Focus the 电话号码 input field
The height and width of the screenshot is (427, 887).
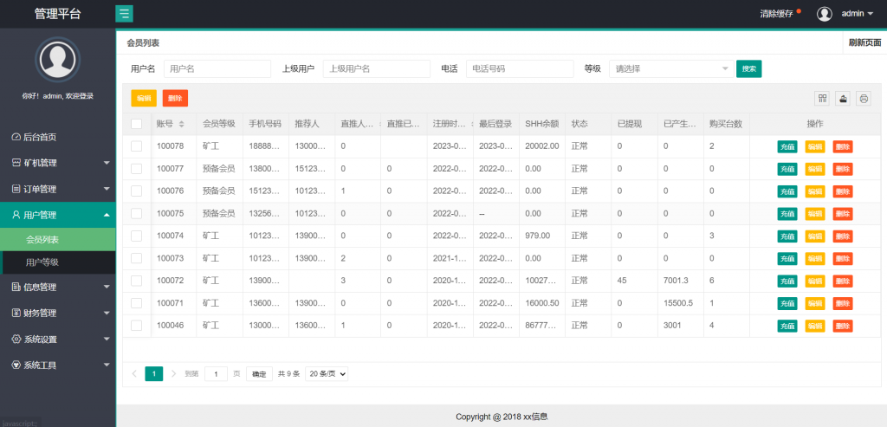pyautogui.click(x=520, y=69)
